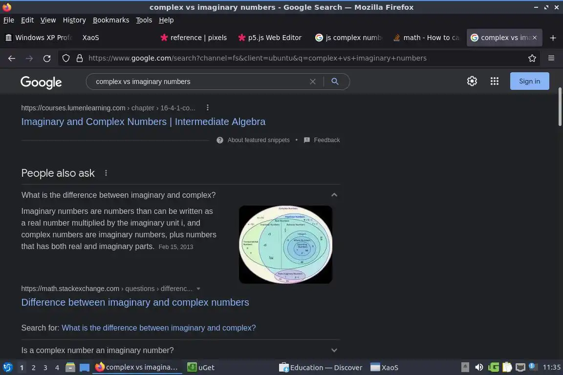The height and width of the screenshot is (375, 563).
Task: Switch to Education — Discover taskbar window
Action: pos(322,367)
